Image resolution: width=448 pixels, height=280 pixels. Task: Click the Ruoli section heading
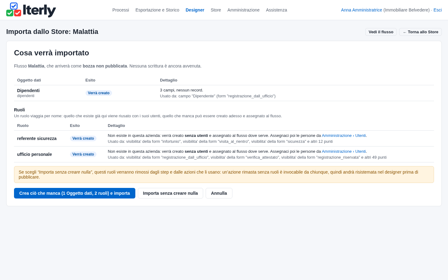coord(19,110)
